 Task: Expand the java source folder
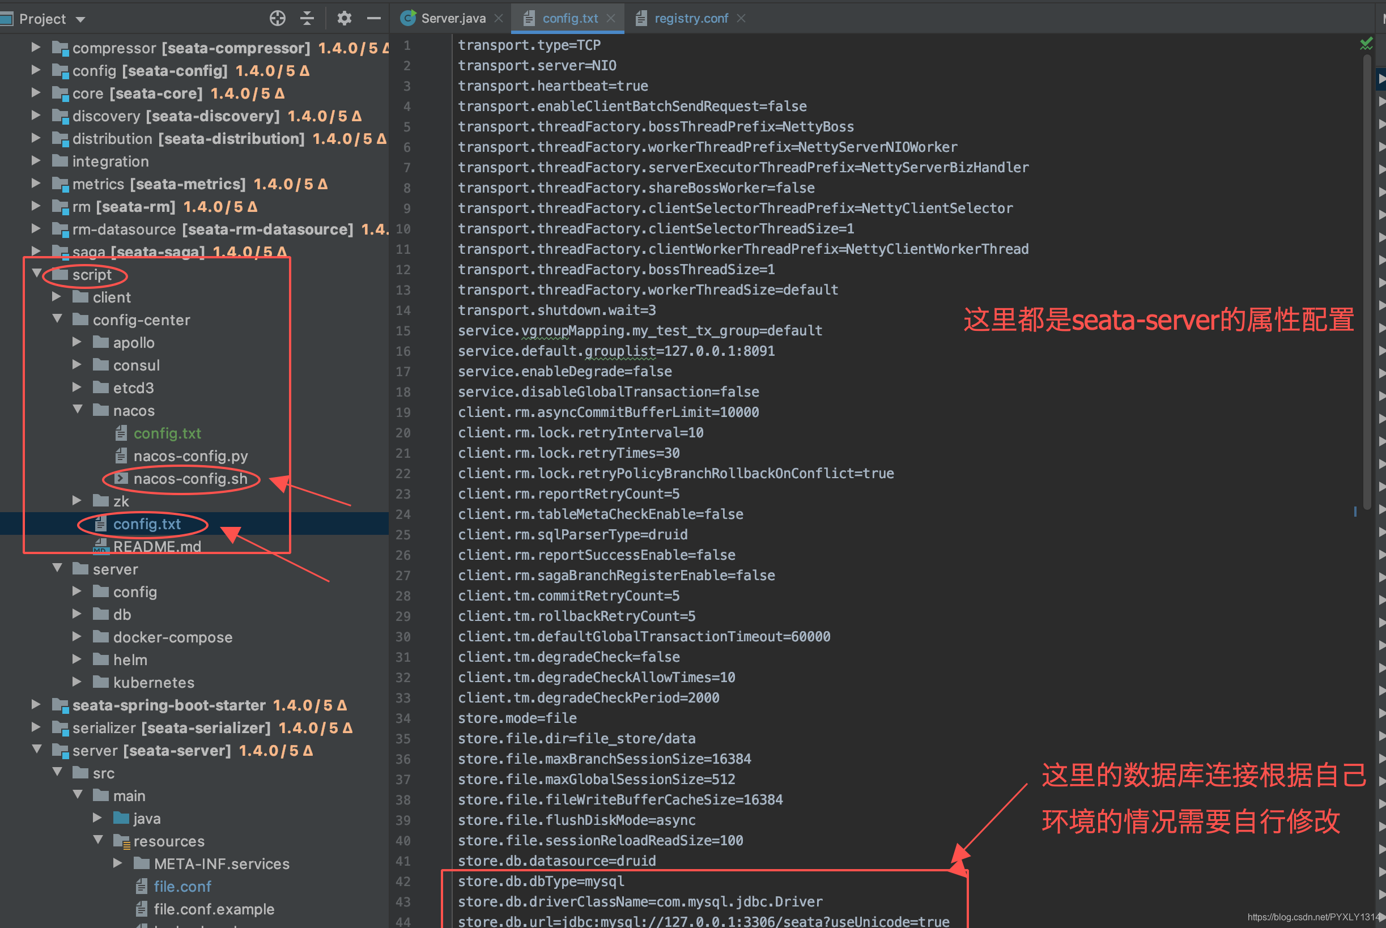tap(97, 818)
